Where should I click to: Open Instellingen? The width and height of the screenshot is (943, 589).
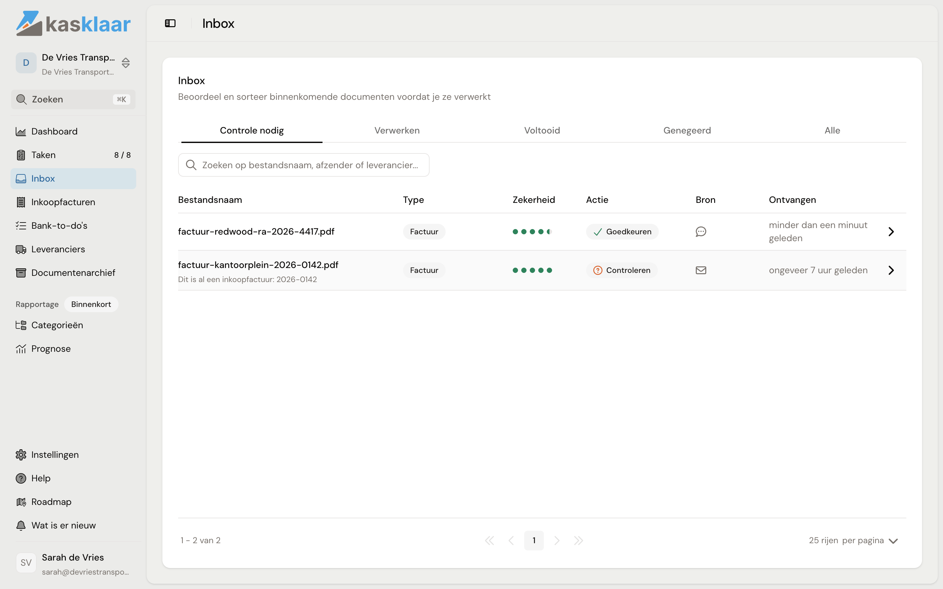[x=73, y=455]
